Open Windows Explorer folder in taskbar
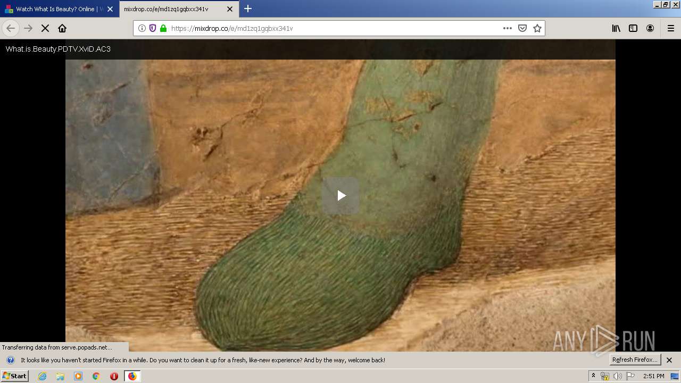The height and width of the screenshot is (383, 681). pos(60,376)
